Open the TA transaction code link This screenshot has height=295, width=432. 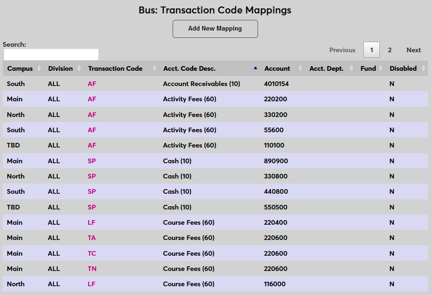click(x=91, y=238)
